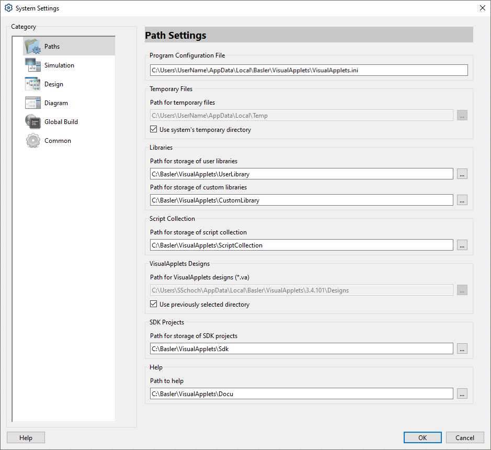Click the 'Path for VisualApplets designs (*.va)' label
The height and width of the screenshot is (450, 491).
[200, 277]
